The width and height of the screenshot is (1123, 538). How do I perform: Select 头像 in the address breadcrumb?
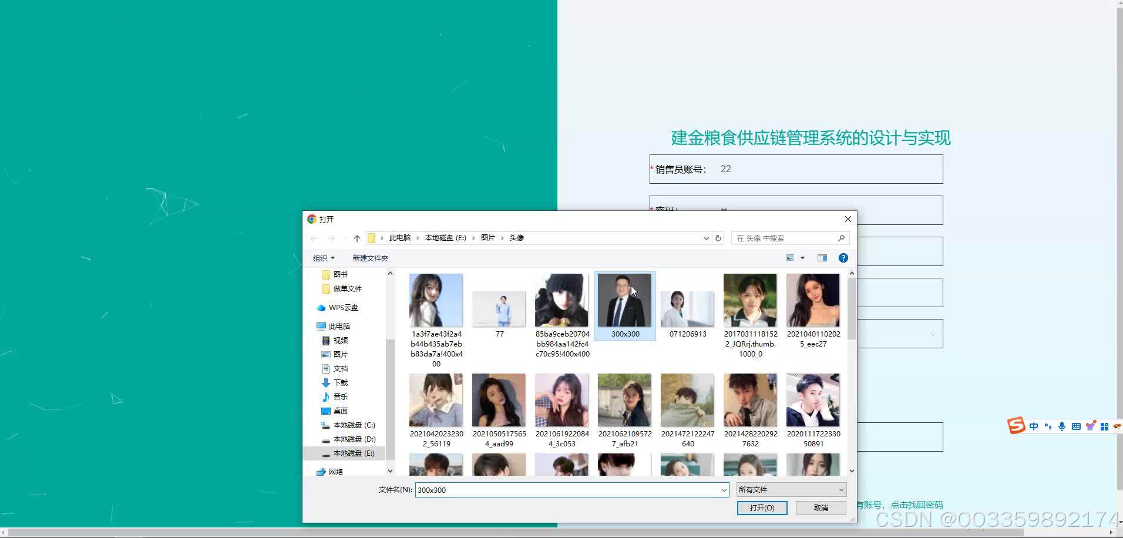516,238
